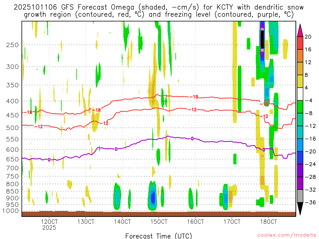Click the magenta upward arrow atop the color bar

pyautogui.click(x=300, y=30)
